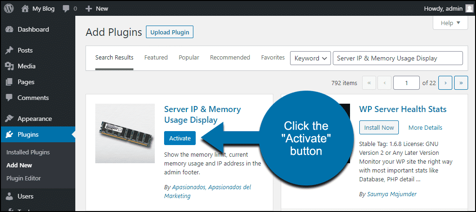This screenshot has width=476, height=212.
Task: Go to the next results page arrow
Action: click(x=445, y=83)
